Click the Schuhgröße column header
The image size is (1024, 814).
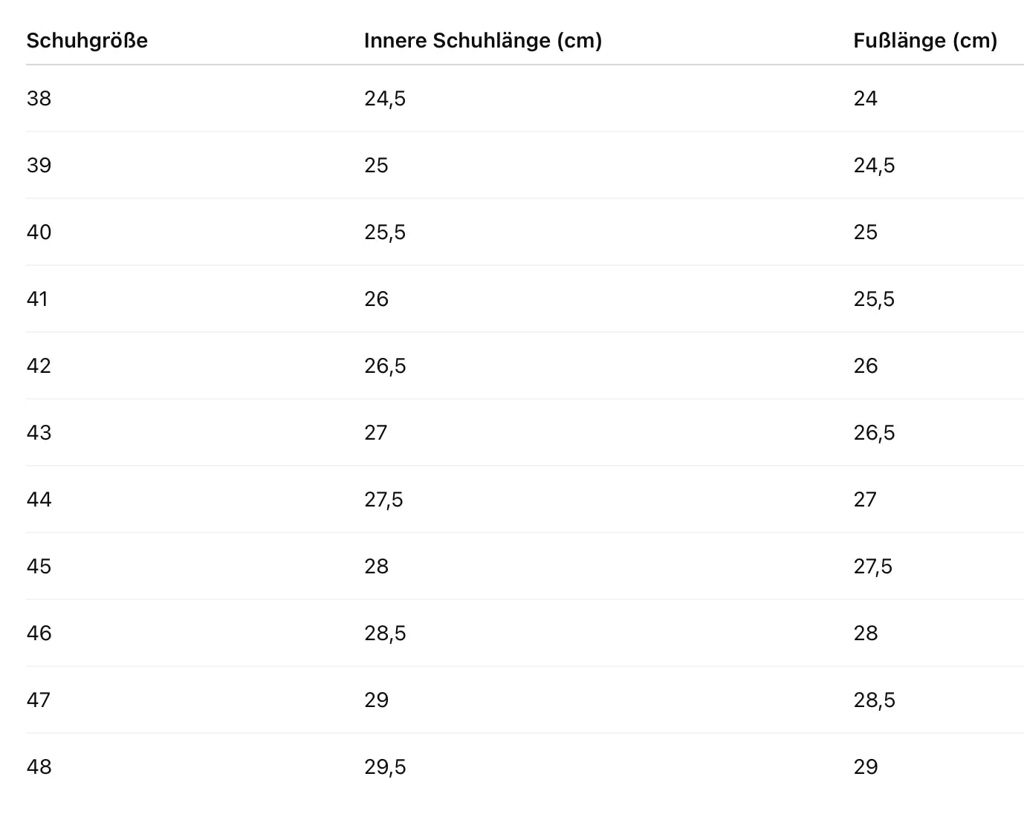coord(87,41)
